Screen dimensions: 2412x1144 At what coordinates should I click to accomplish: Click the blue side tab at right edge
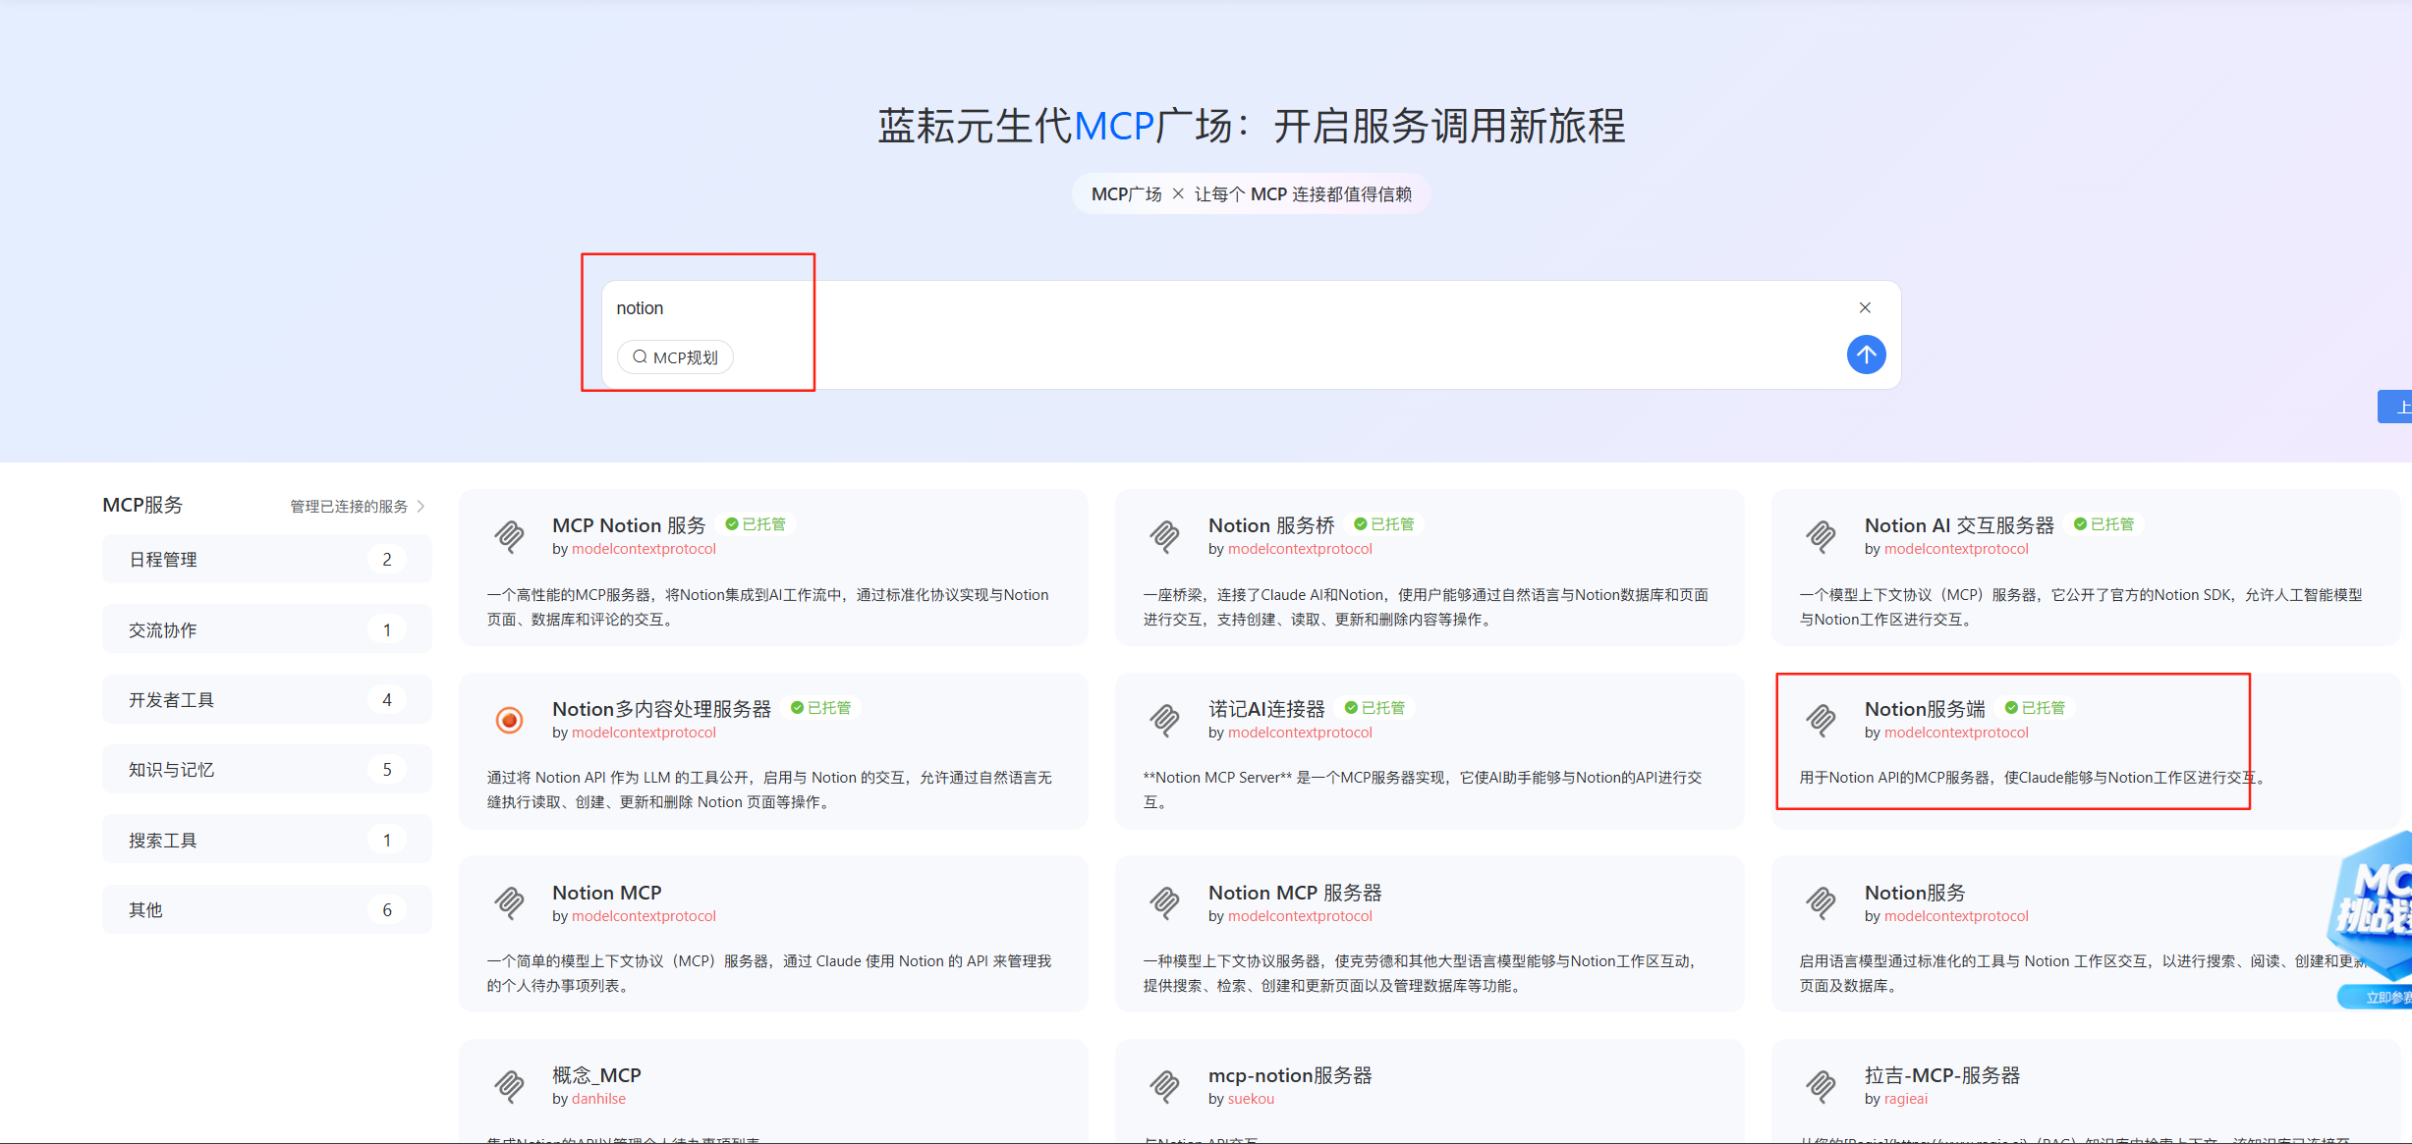coord(2395,407)
